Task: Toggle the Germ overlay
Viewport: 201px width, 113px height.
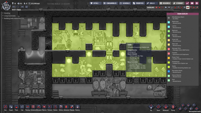Action: pos(181,8)
